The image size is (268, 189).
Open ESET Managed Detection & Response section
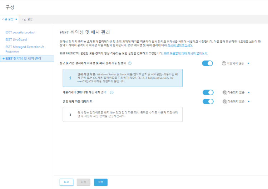[x=25, y=49]
